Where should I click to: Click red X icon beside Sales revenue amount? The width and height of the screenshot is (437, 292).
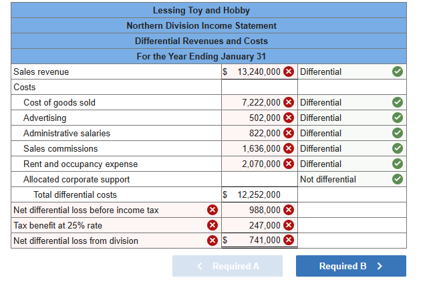(x=289, y=72)
